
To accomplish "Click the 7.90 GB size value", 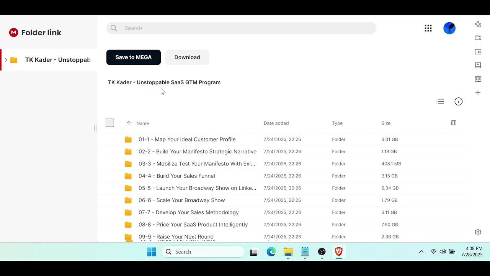I will click(x=390, y=225).
